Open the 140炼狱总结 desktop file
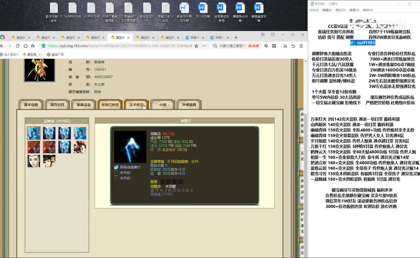The image size is (420, 258). tap(72, 11)
